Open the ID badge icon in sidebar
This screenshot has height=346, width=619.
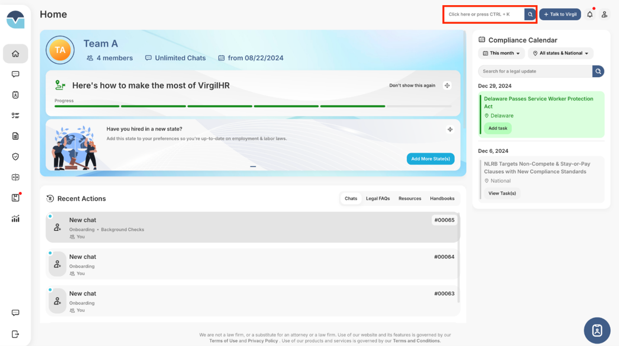[x=16, y=95]
